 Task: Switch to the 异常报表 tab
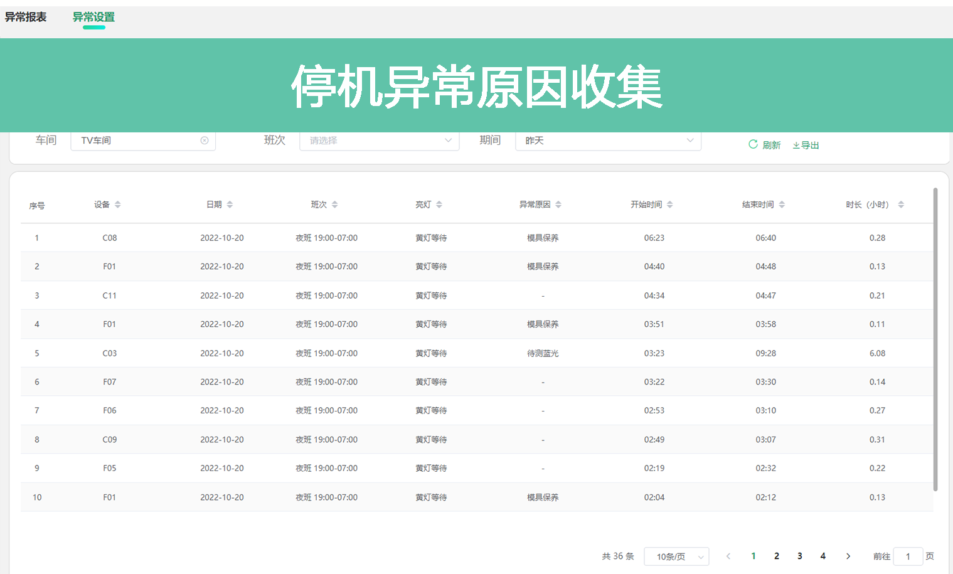tap(25, 18)
